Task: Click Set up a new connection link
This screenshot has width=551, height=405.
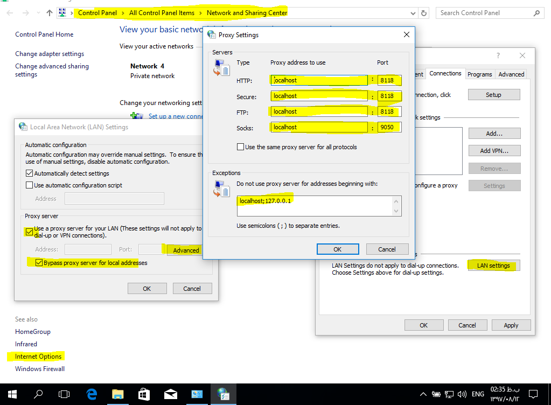Action: coord(176,116)
